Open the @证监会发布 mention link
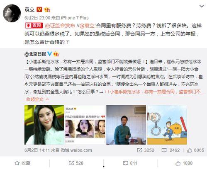Image resolution: width=207 pixels, height=169 pixels. pos(60,26)
